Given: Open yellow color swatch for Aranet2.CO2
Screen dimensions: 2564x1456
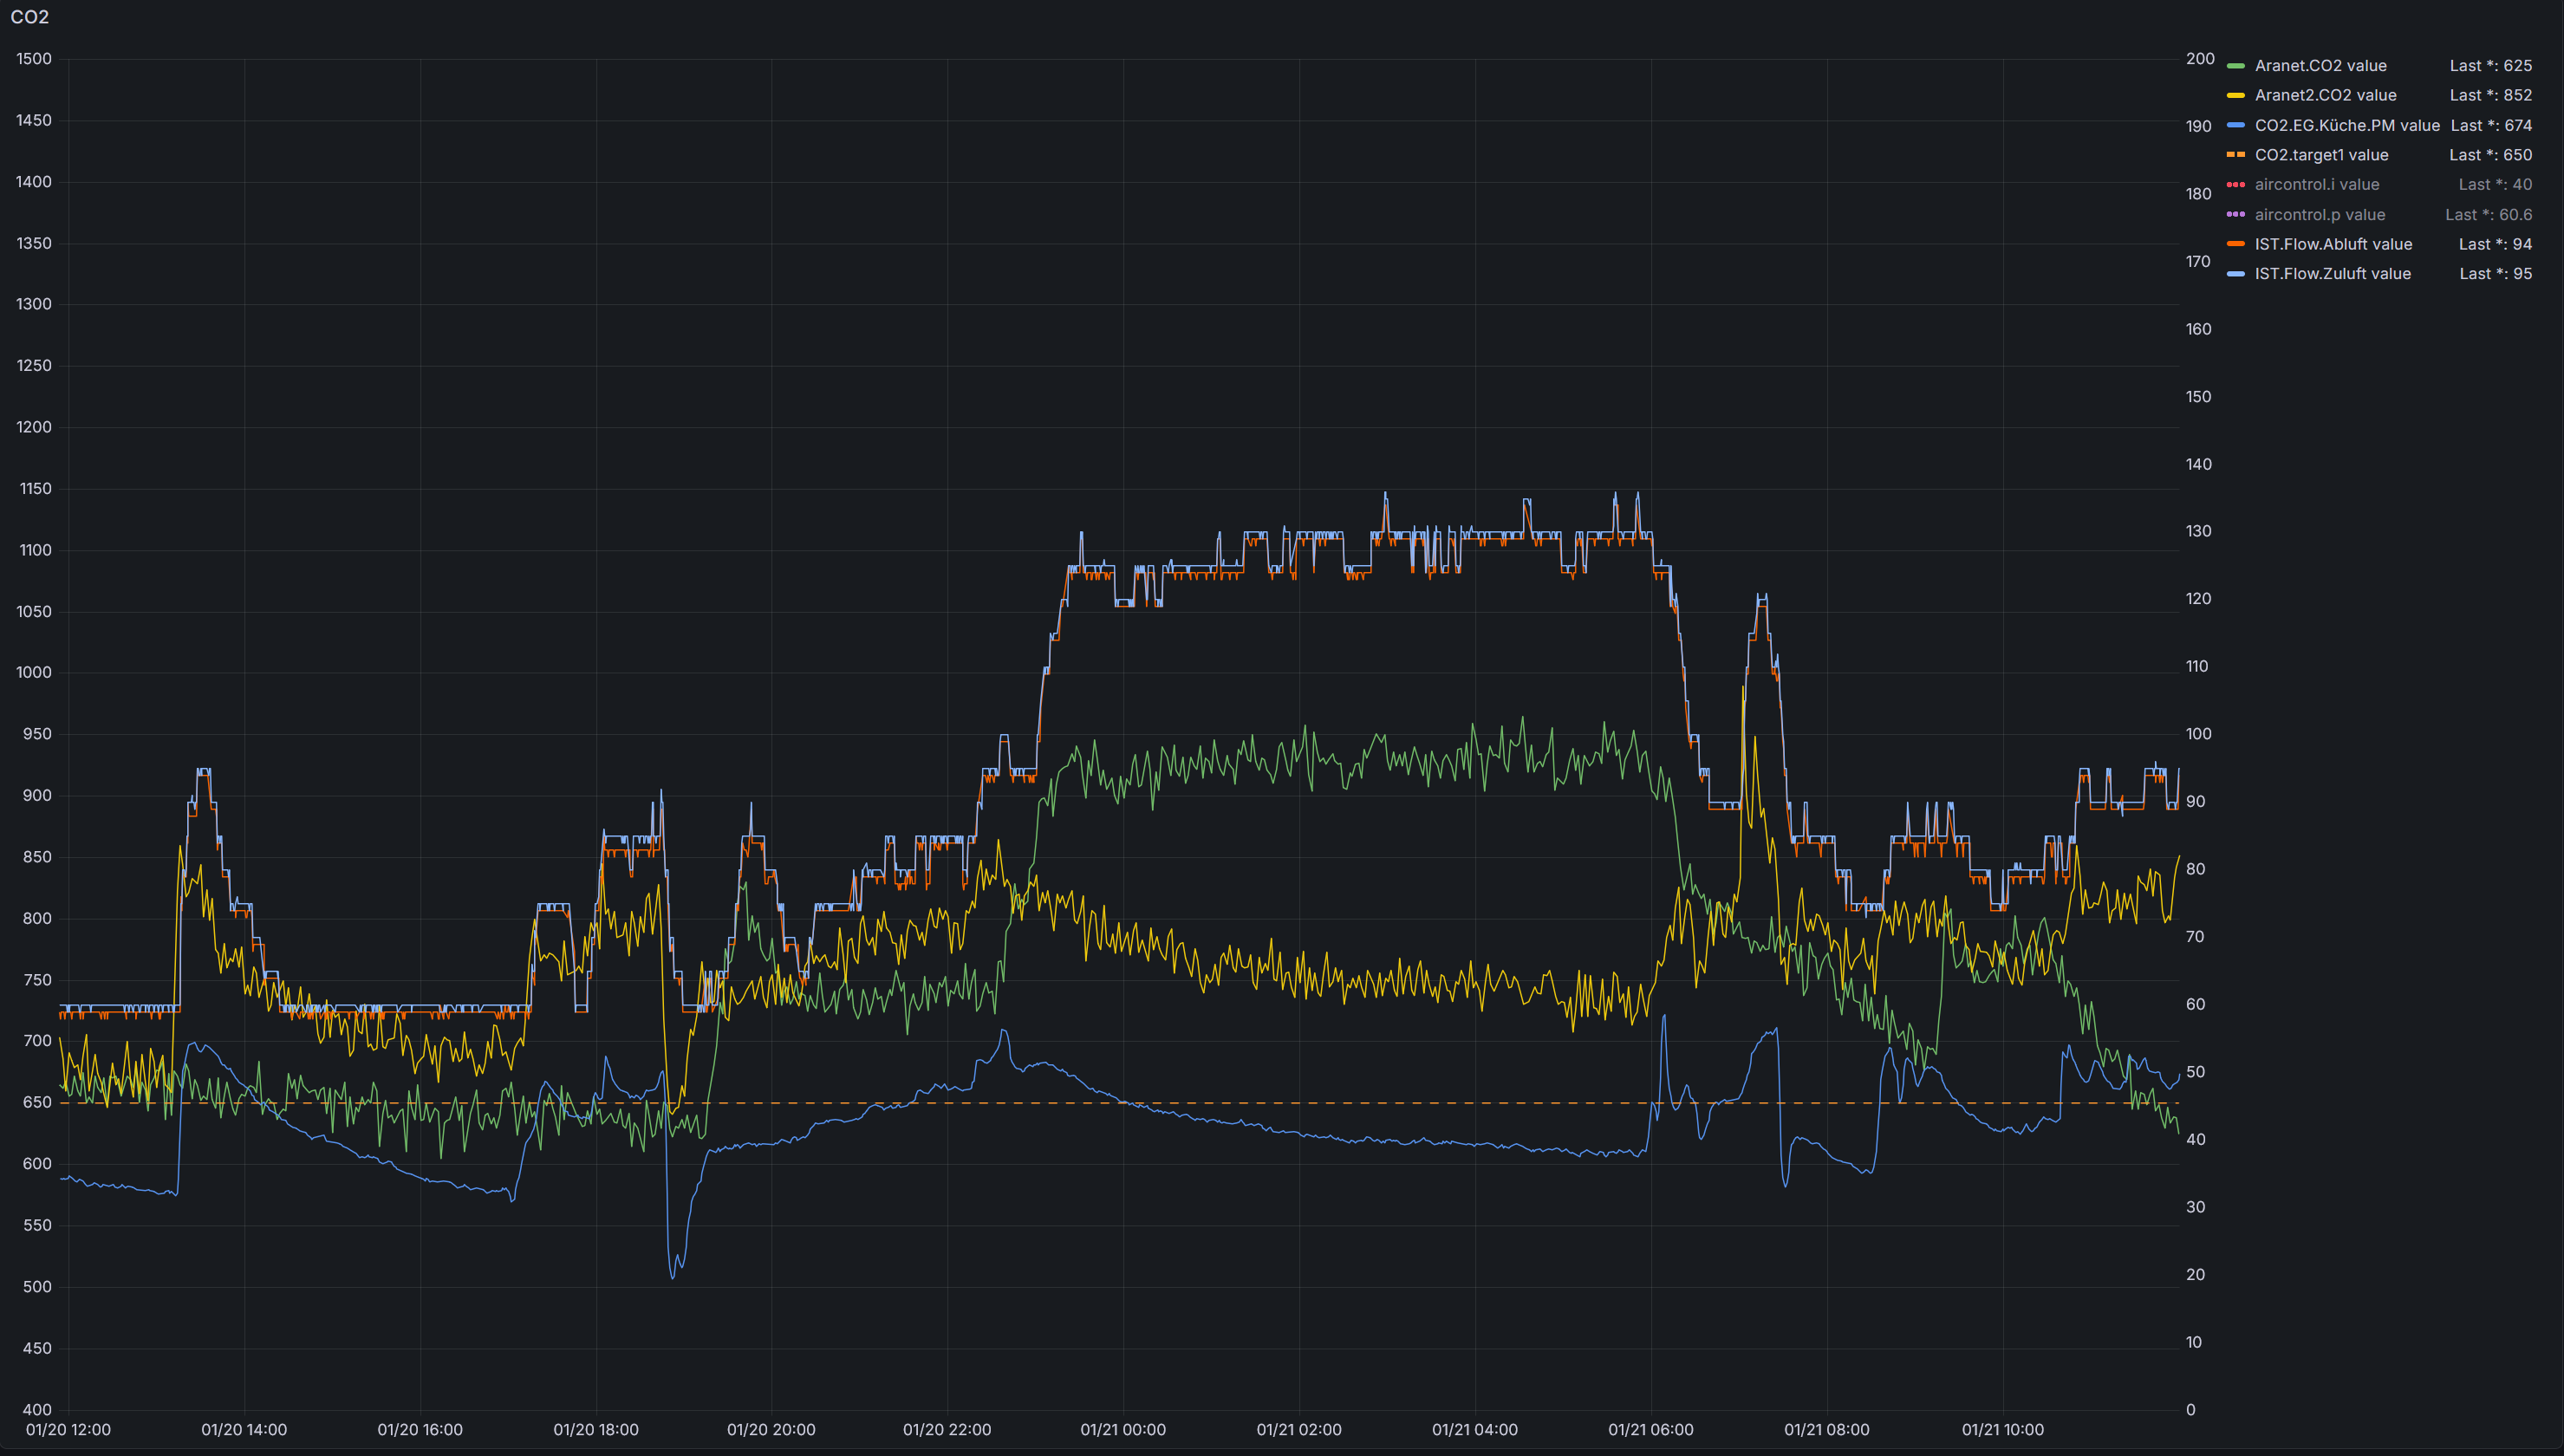Looking at the screenshot, I should [2236, 95].
